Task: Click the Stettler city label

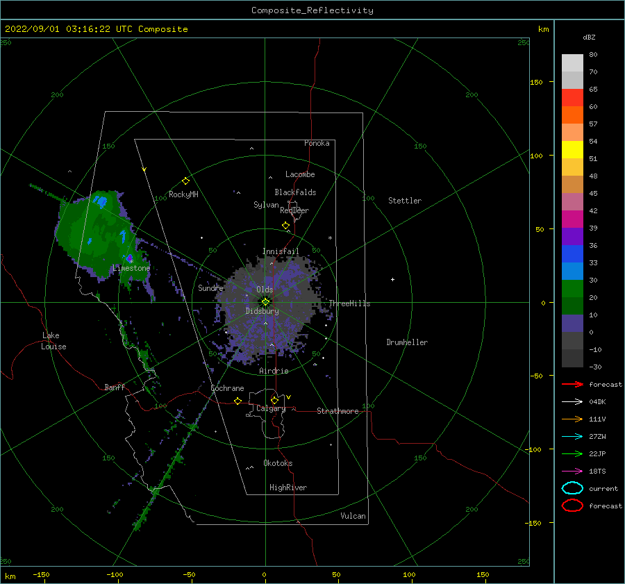Action: (x=405, y=201)
